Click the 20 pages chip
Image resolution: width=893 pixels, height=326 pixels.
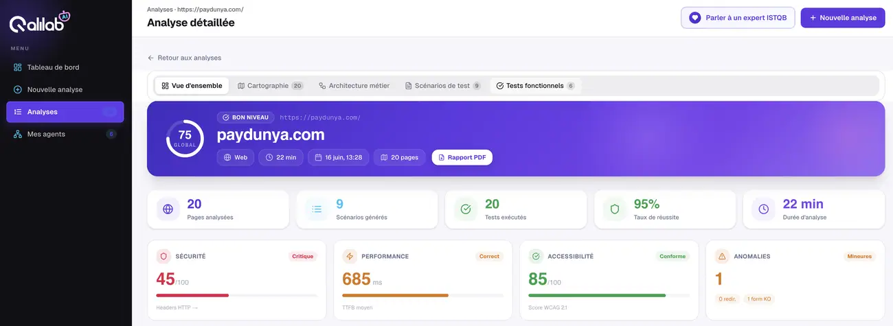point(400,157)
